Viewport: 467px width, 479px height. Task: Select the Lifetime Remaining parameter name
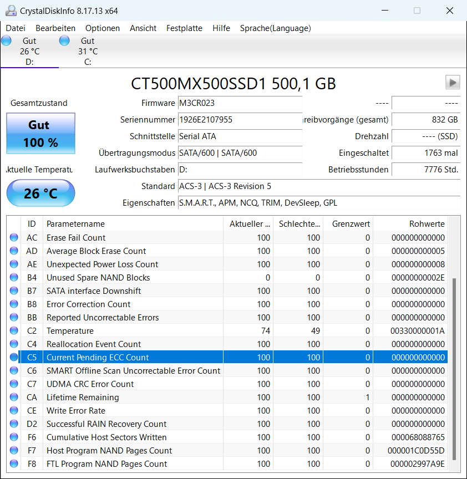click(83, 398)
